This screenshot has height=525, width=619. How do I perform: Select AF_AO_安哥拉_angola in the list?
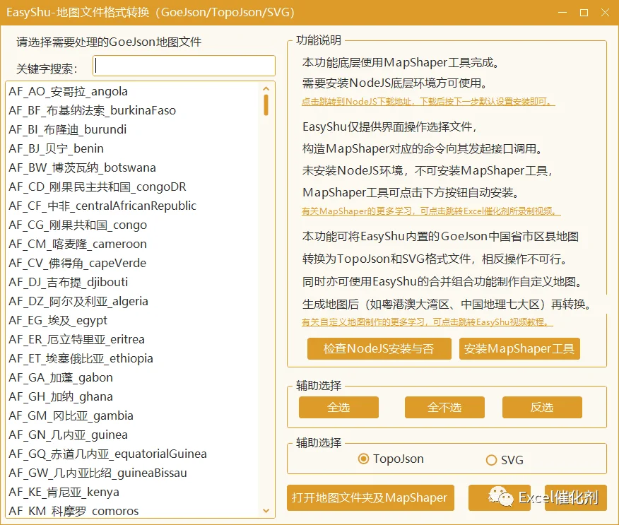(x=134, y=91)
